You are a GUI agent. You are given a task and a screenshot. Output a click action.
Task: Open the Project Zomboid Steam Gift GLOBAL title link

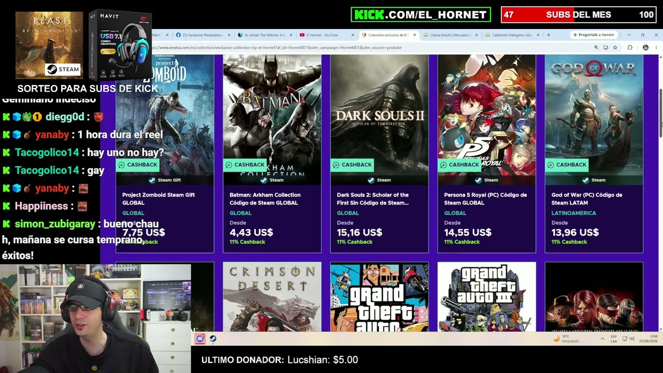158,199
